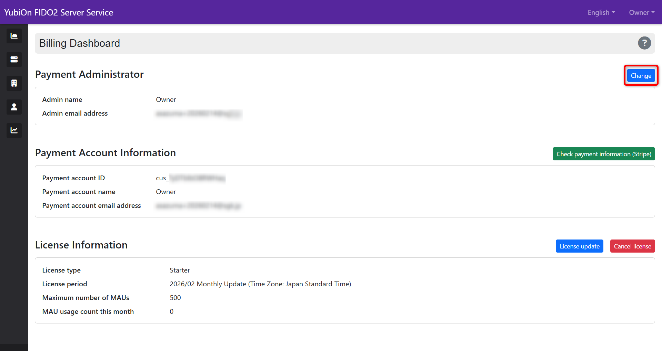Viewport: 662px width, 351px height.
Task: Open the Owner account dropdown
Action: coord(641,12)
